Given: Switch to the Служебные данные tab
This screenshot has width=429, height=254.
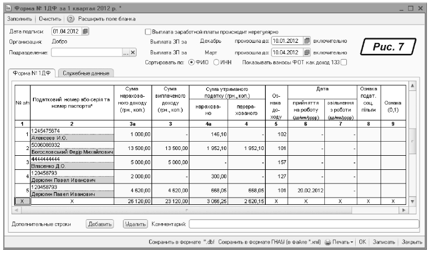Looking at the screenshot, I should [86, 74].
